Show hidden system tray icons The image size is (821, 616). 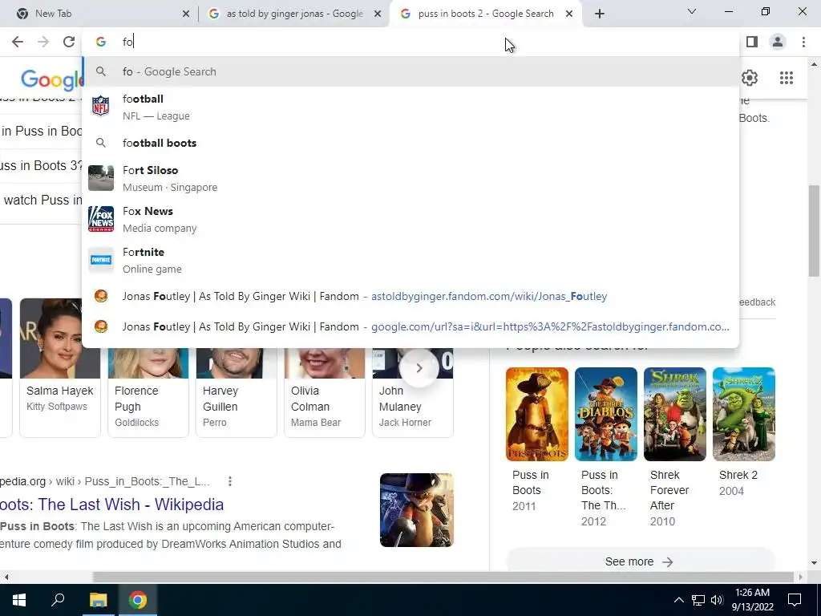click(x=678, y=600)
